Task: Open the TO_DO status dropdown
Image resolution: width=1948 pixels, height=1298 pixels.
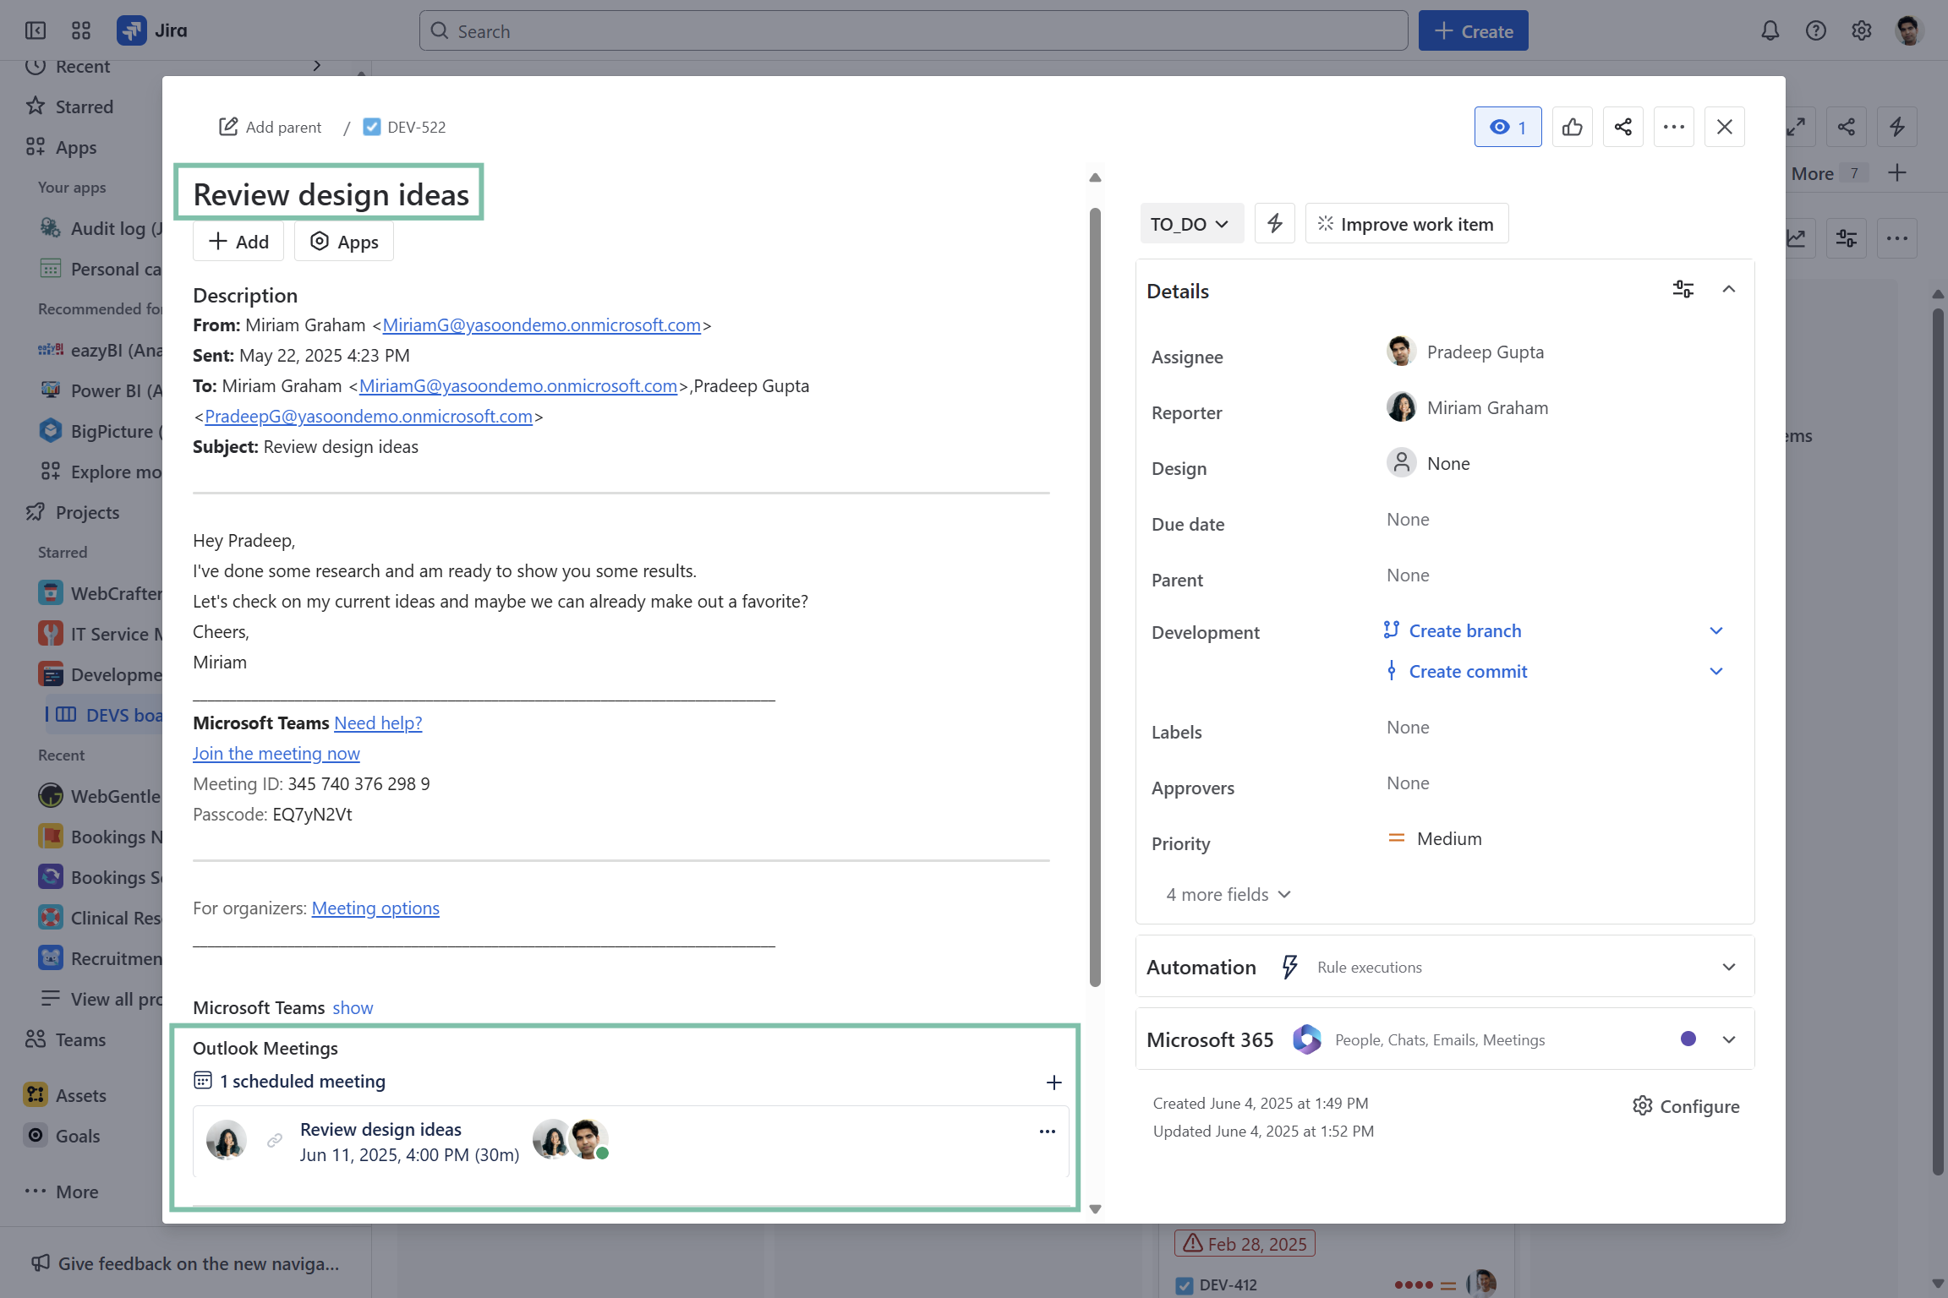Action: (1190, 224)
